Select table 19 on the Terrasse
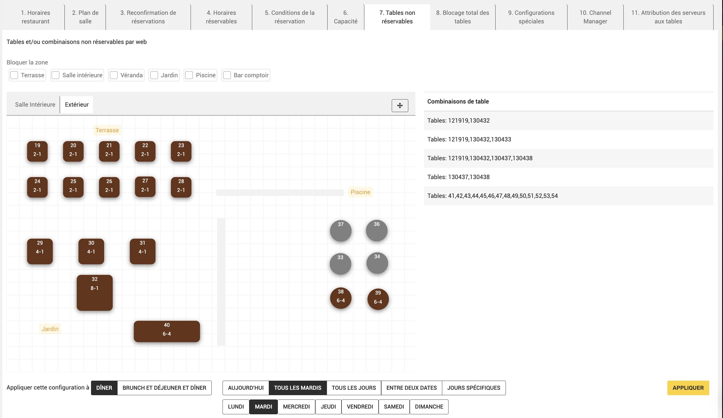The image size is (723, 418). [37, 151]
